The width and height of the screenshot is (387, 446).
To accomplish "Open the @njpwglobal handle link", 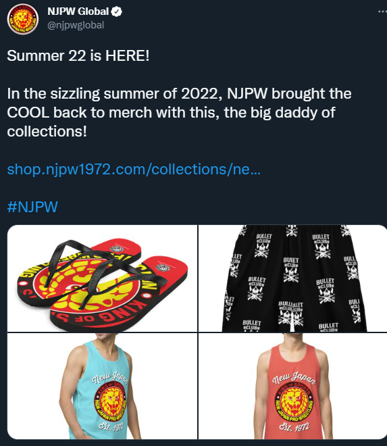I will (x=76, y=25).
